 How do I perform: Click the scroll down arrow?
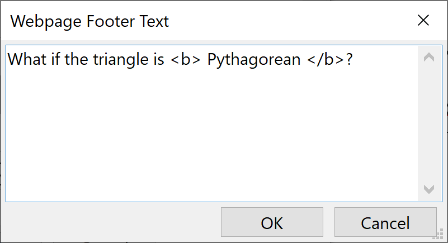[429, 189]
